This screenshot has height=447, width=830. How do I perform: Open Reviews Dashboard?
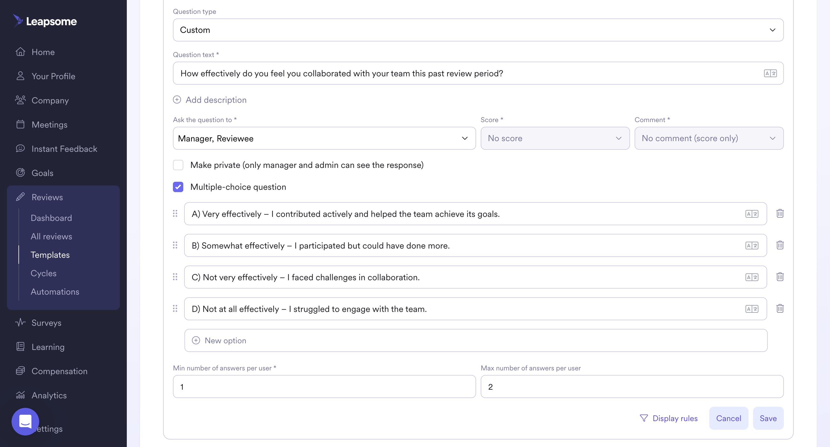[51, 218]
